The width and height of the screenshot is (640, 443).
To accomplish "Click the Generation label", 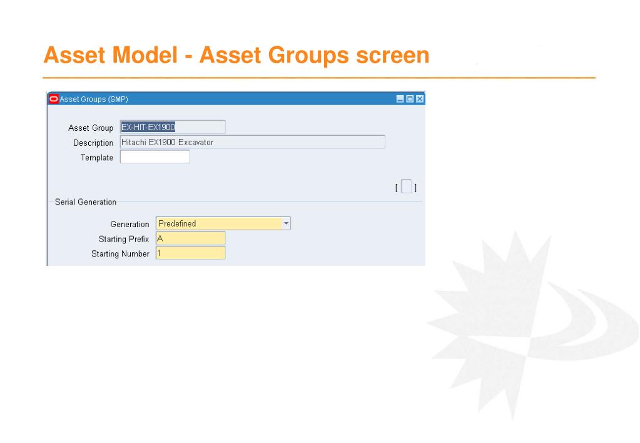I will (x=130, y=224).
